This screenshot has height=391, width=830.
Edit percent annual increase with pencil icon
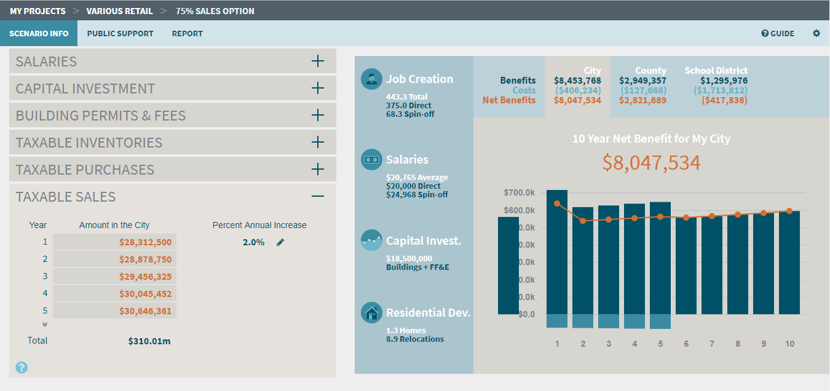(x=280, y=242)
